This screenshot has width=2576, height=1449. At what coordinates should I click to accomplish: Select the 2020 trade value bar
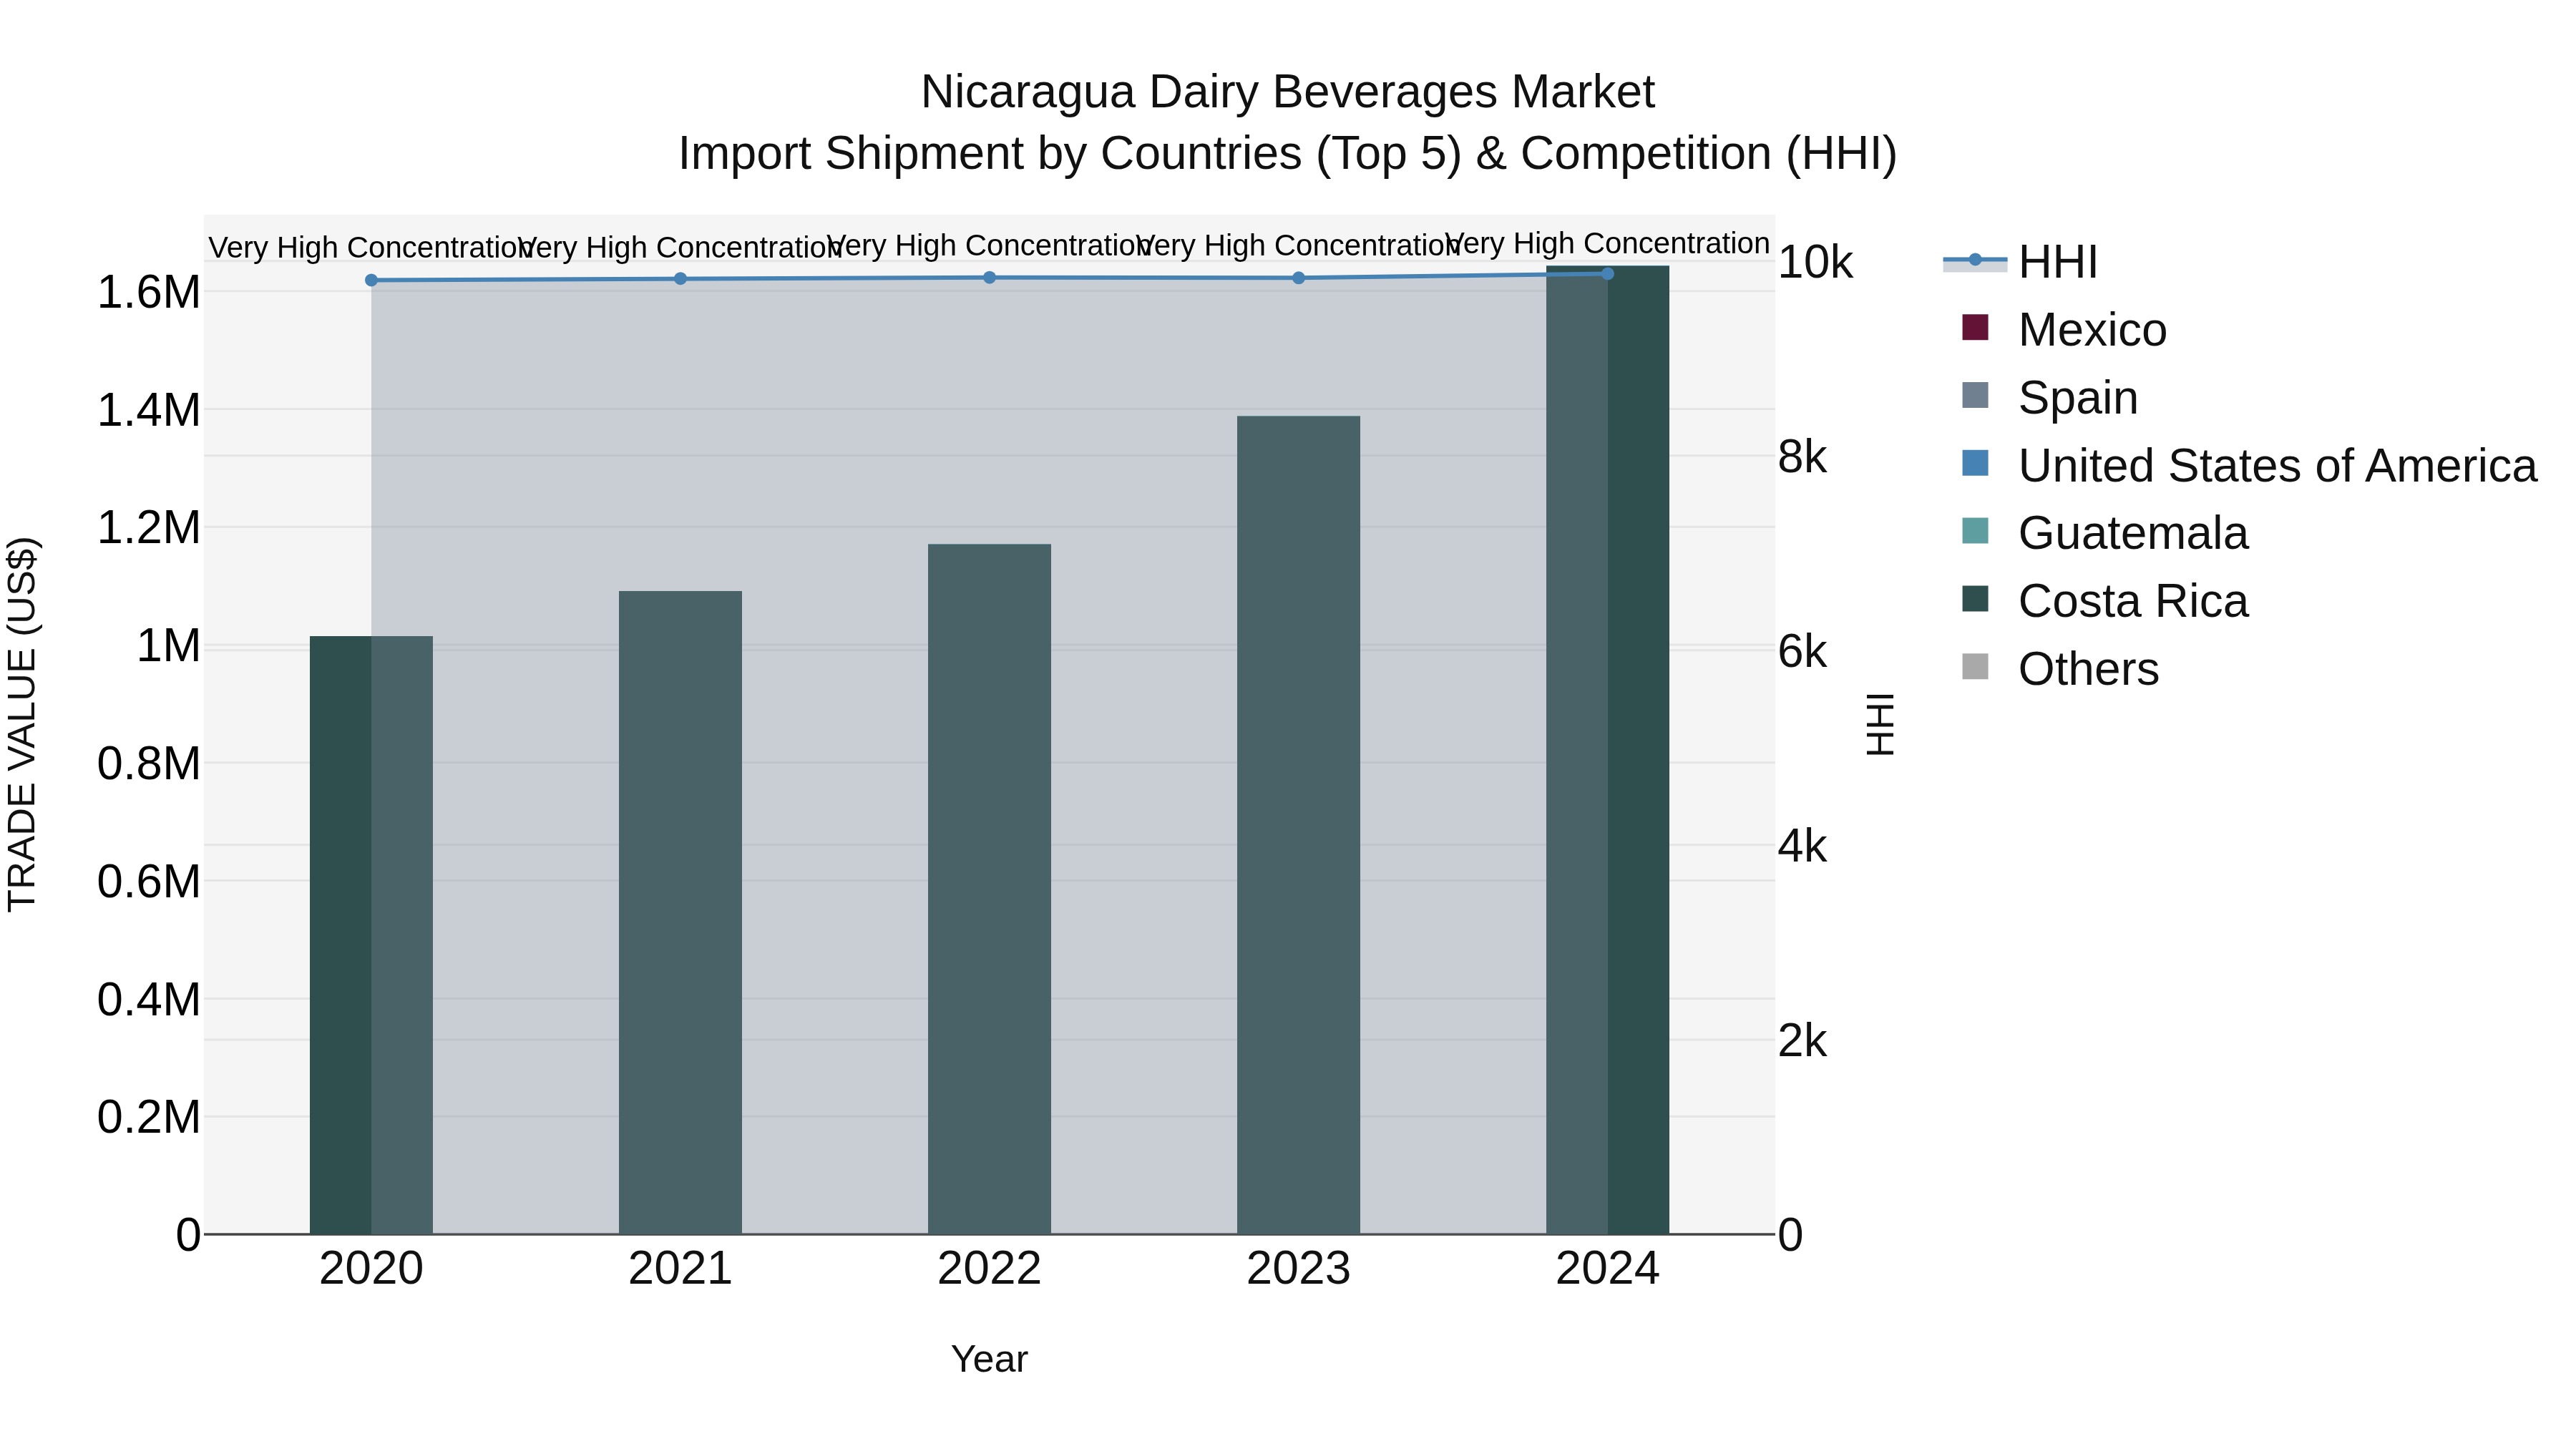click(x=371, y=935)
